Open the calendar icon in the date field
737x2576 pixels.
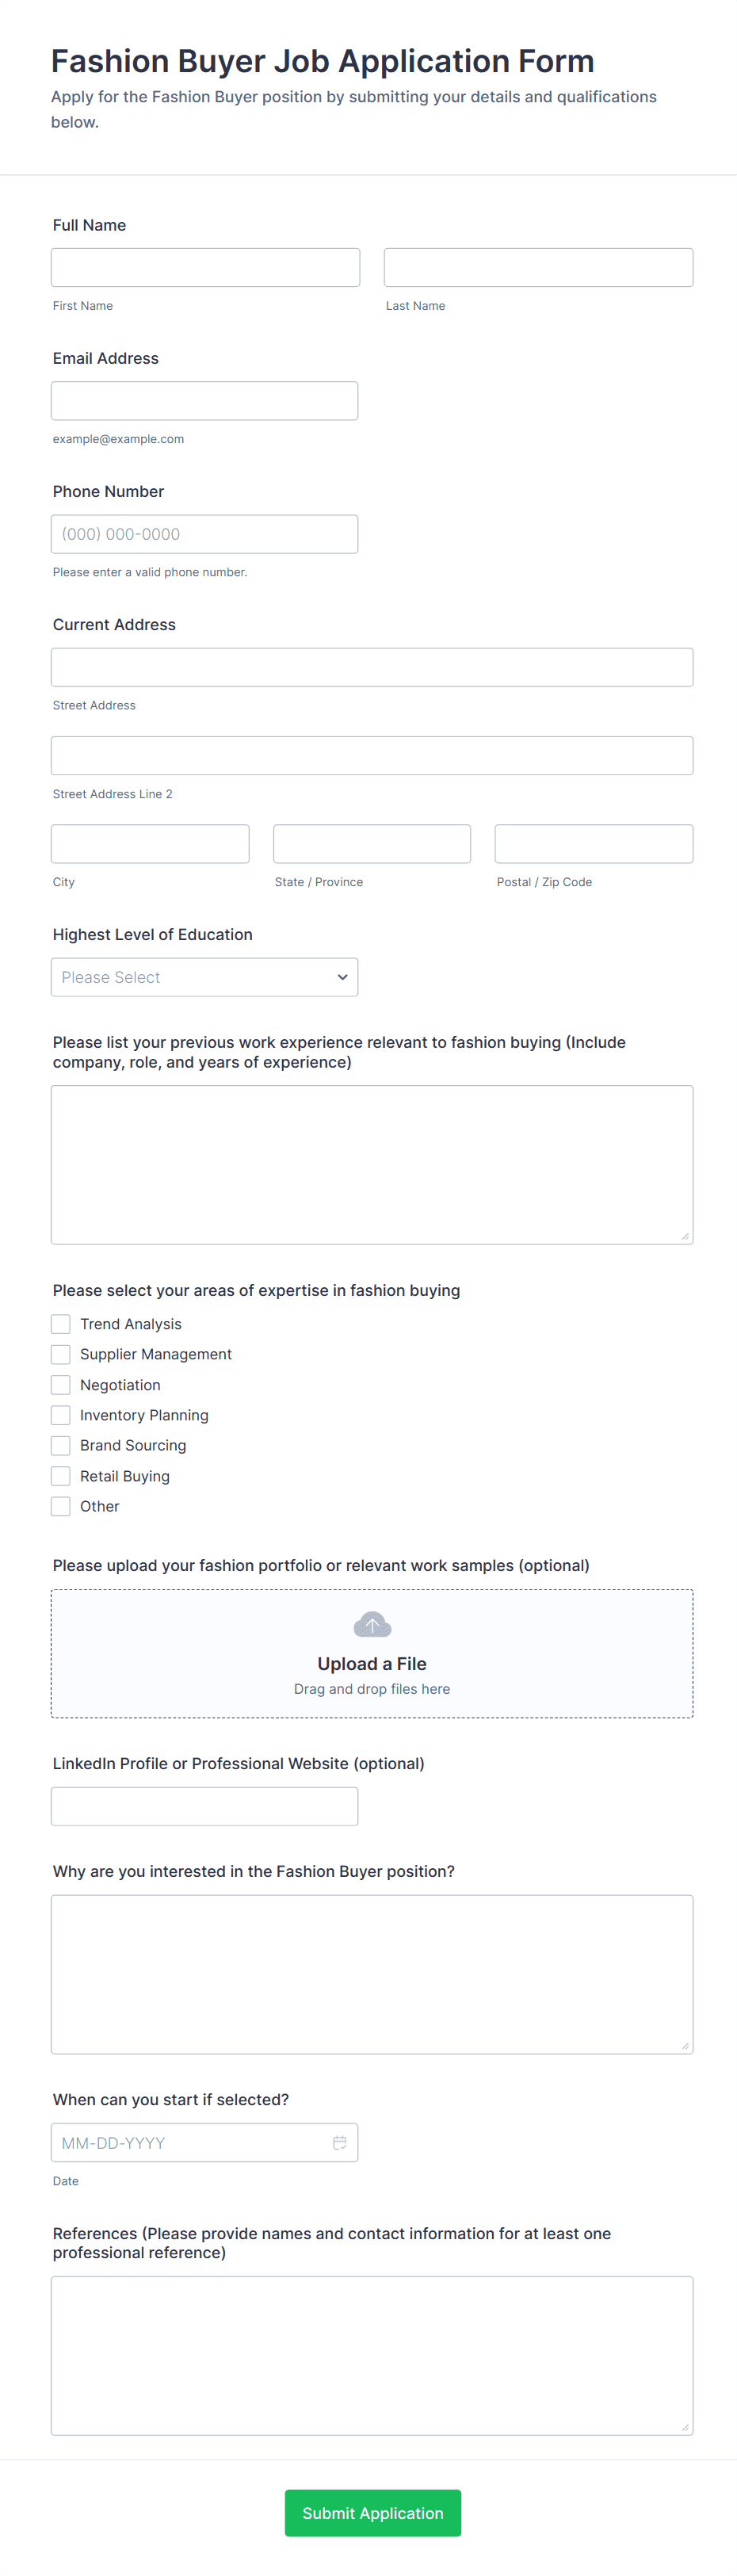(340, 2143)
